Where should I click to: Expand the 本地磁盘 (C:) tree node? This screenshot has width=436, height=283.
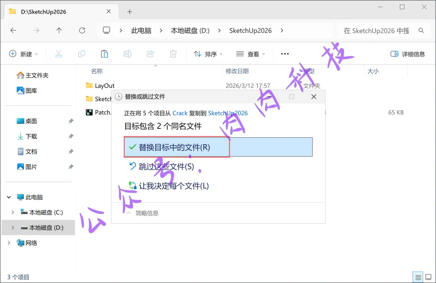click(13, 212)
